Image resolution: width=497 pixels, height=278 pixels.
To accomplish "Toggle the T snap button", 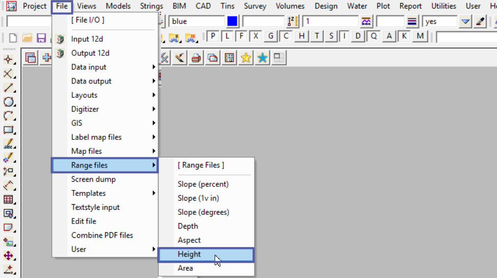I will point(317,36).
